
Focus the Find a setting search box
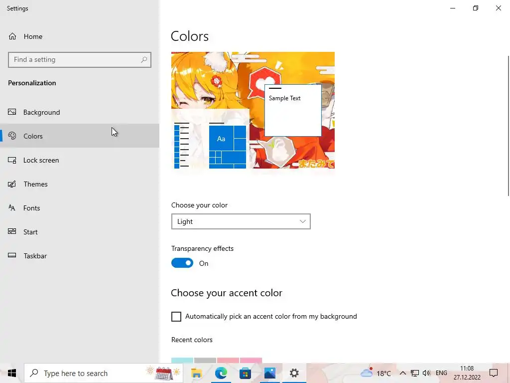80,60
